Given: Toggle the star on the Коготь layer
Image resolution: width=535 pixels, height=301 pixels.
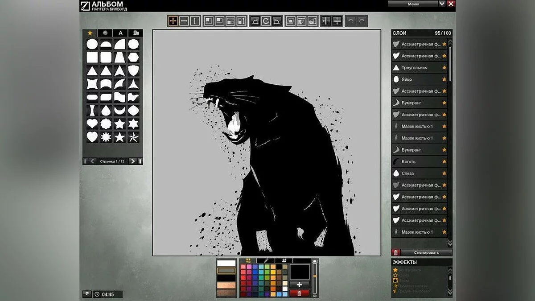Looking at the screenshot, I should (444, 161).
